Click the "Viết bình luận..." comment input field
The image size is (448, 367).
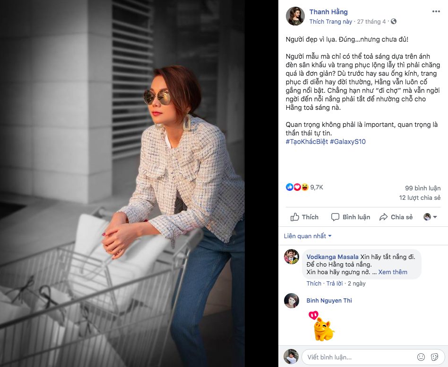(x=359, y=357)
